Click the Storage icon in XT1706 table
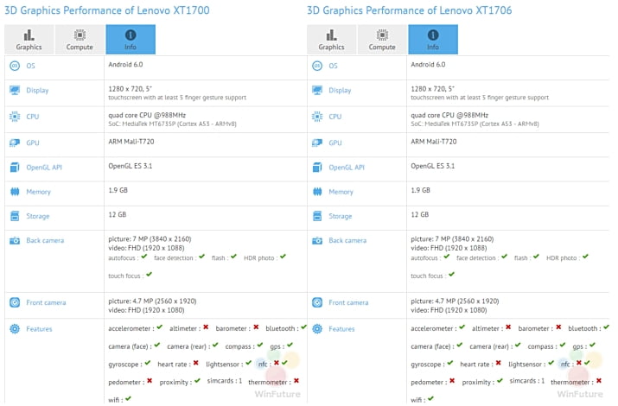 tap(317, 216)
